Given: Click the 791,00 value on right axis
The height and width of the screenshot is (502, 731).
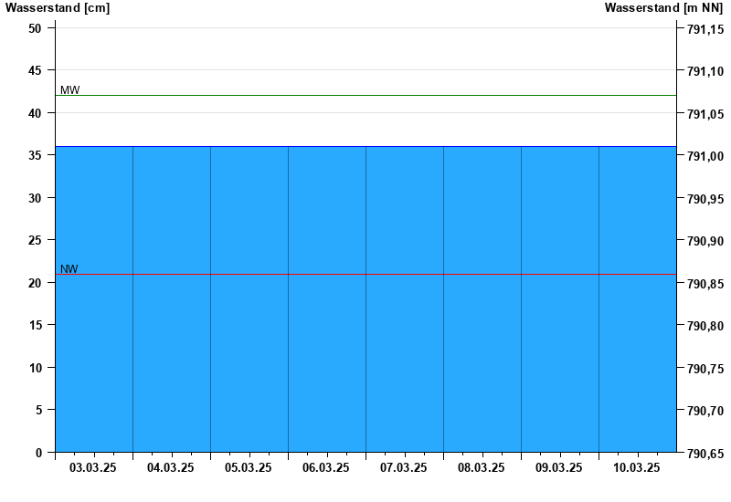Looking at the screenshot, I should click(705, 156).
